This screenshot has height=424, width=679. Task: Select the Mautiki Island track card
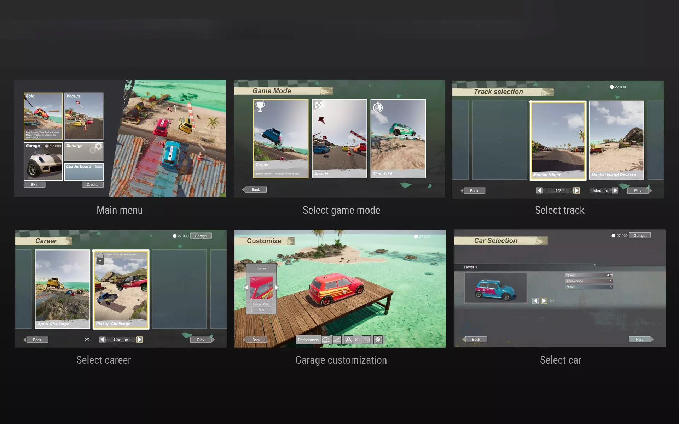tap(558, 140)
